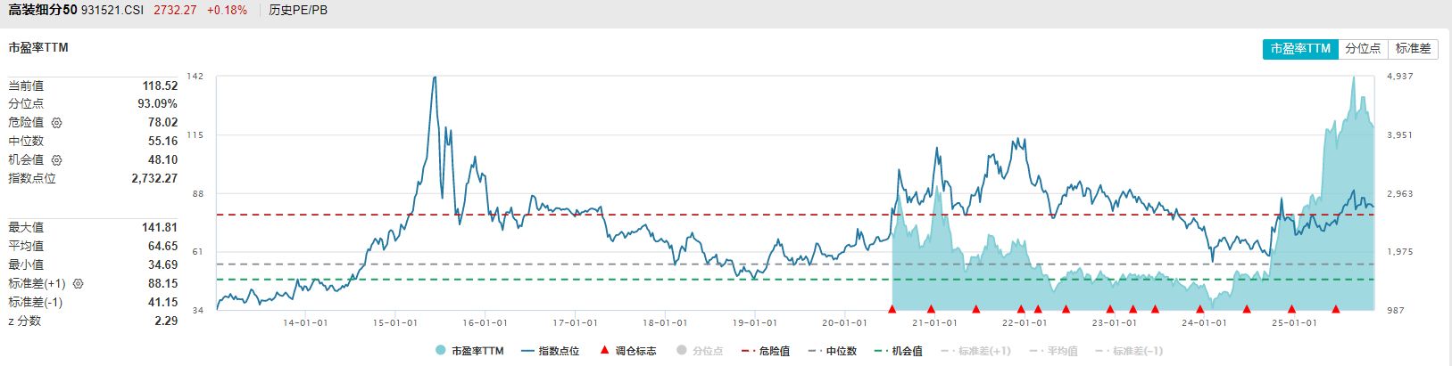This screenshot has width=1452, height=366.
Task: Open the 历史PE/PB link
Action: point(298,11)
